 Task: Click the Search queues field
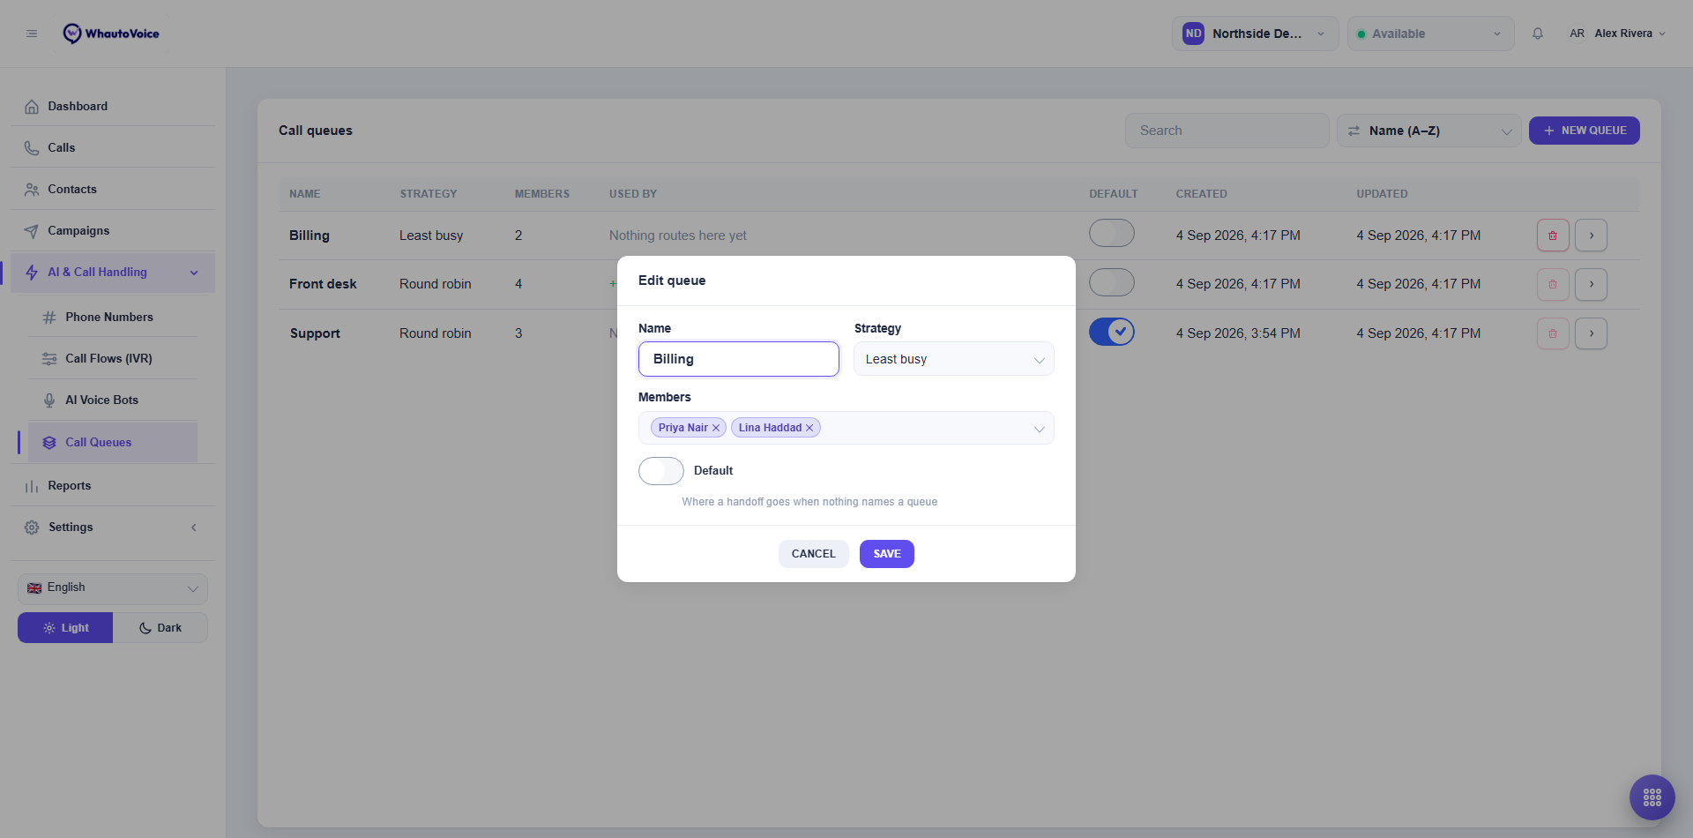1227,131
